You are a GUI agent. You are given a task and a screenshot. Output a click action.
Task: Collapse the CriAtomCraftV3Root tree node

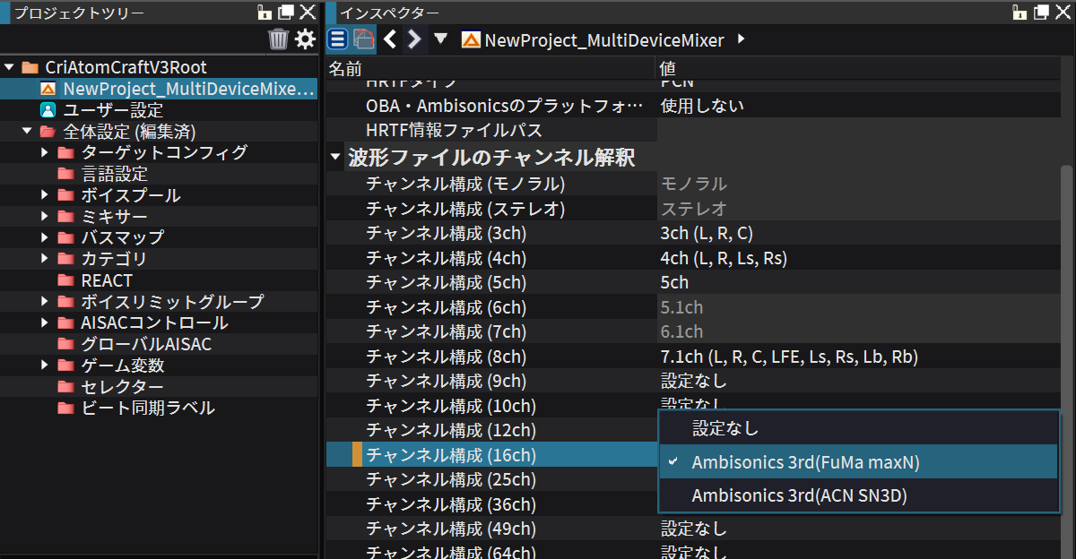[x=10, y=68]
